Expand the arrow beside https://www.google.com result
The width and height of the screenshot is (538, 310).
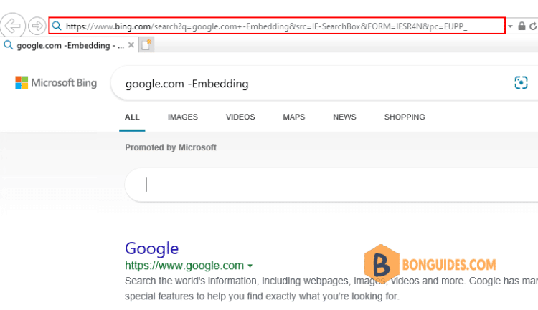(x=250, y=266)
